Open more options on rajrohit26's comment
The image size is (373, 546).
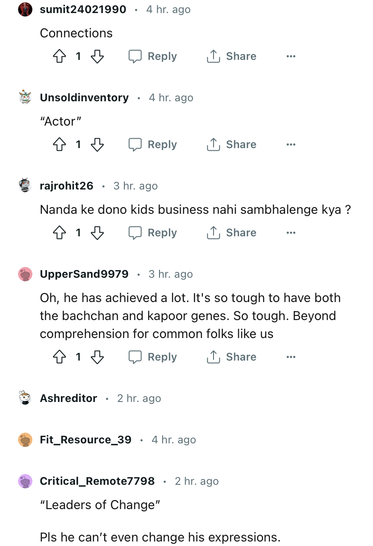pyautogui.click(x=291, y=233)
